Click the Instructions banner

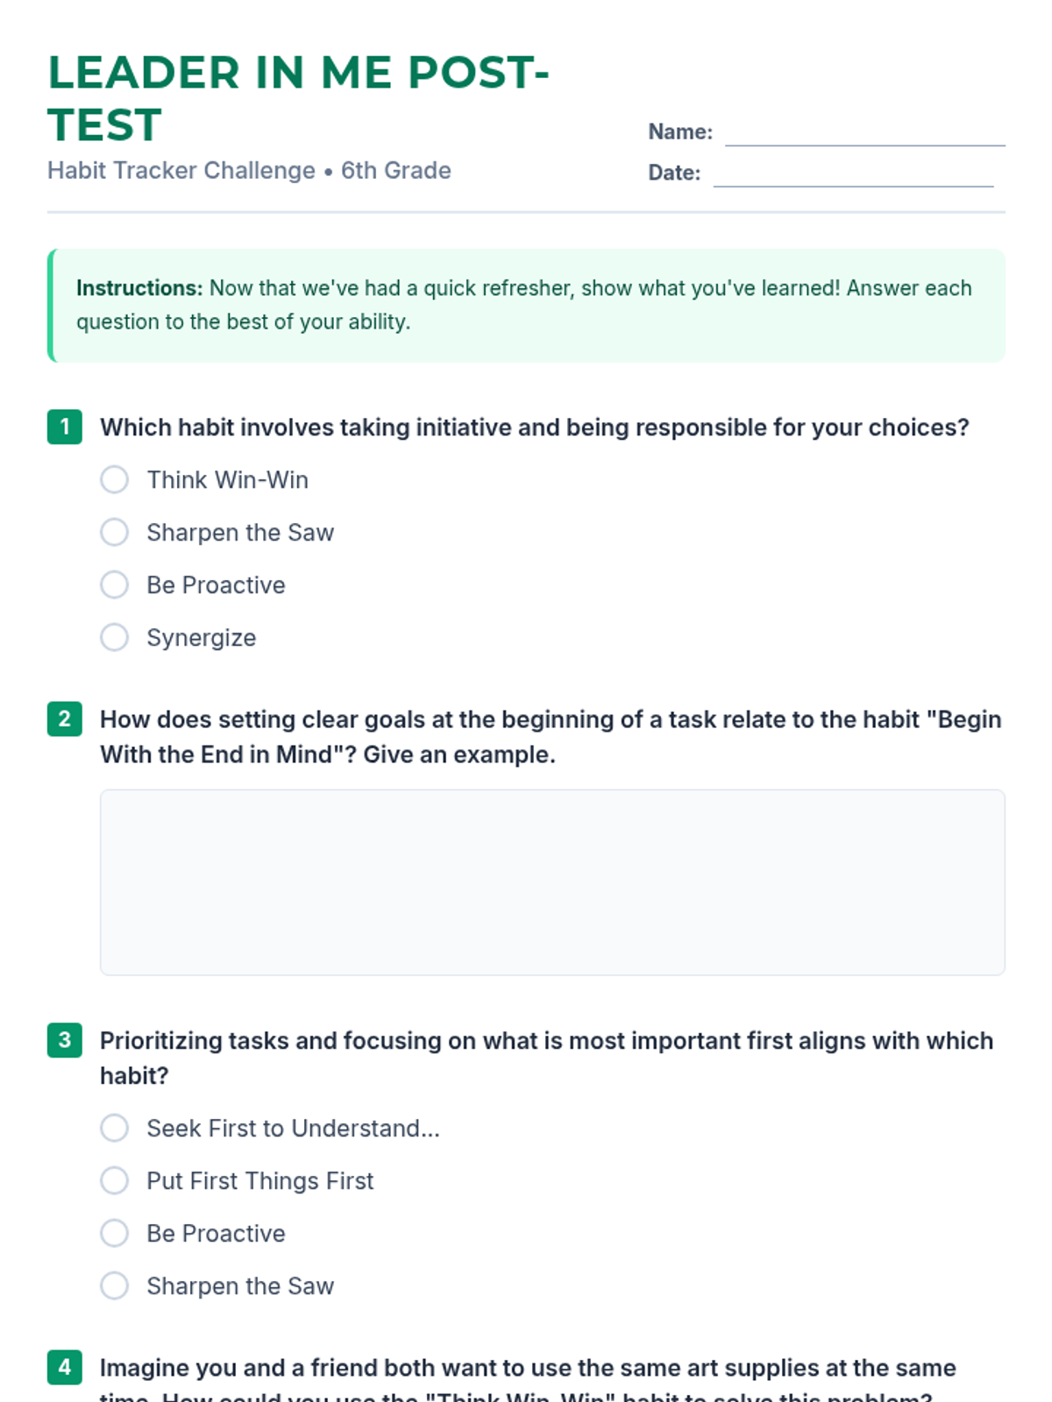pos(526,305)
